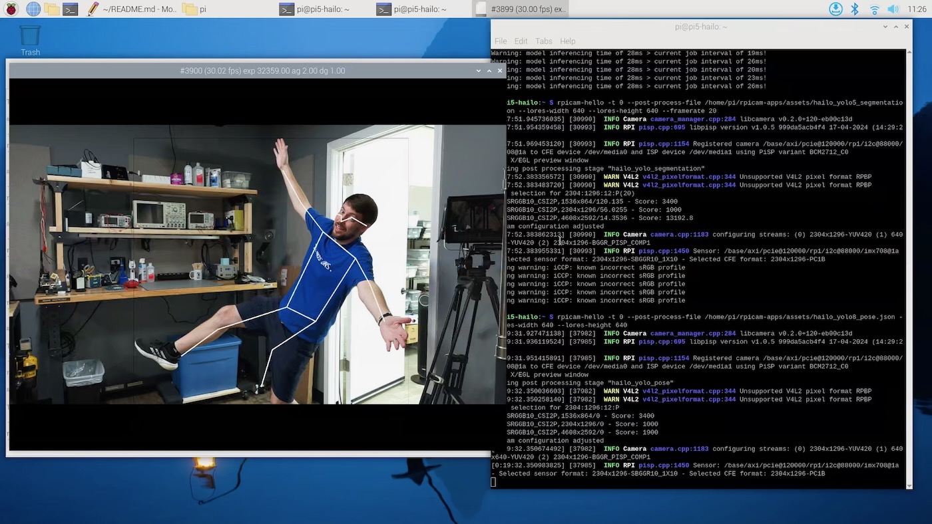This screenshot has width=932, height=524.
Task: Open the File menu in the terminal
Action: click(501, 41)
